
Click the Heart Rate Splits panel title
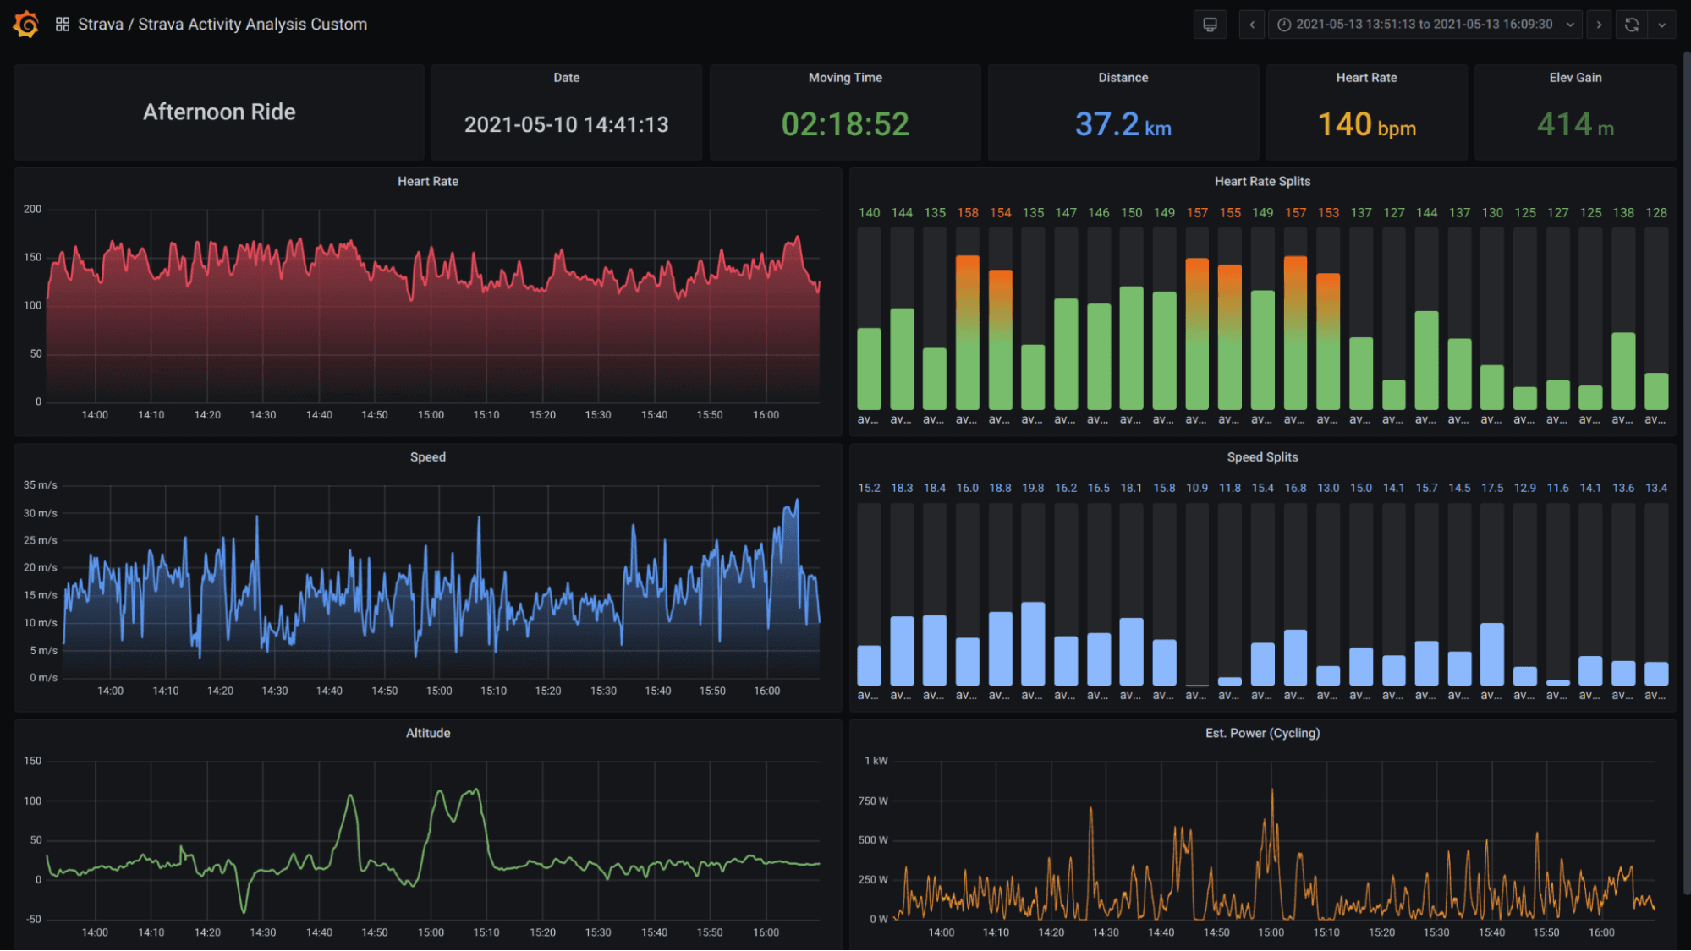point(1262,181)
